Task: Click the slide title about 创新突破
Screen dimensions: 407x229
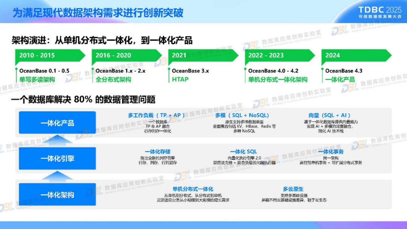Action: click(x=98, y=12)
